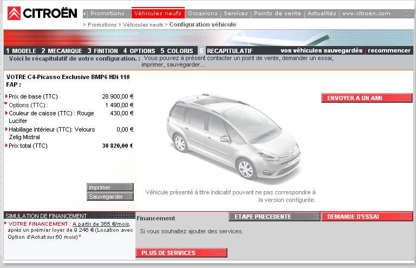The width and height of the screenshot is (416, 268).
Task: Open vos véhicules sauvegardés
Action: click(x=322, y=50)
